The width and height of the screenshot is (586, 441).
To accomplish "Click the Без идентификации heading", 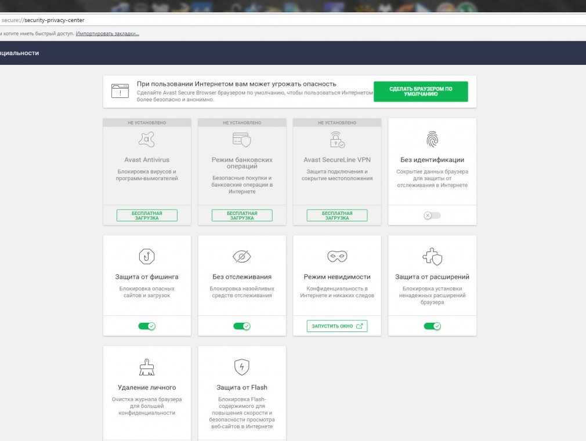I will coord(432,160).
